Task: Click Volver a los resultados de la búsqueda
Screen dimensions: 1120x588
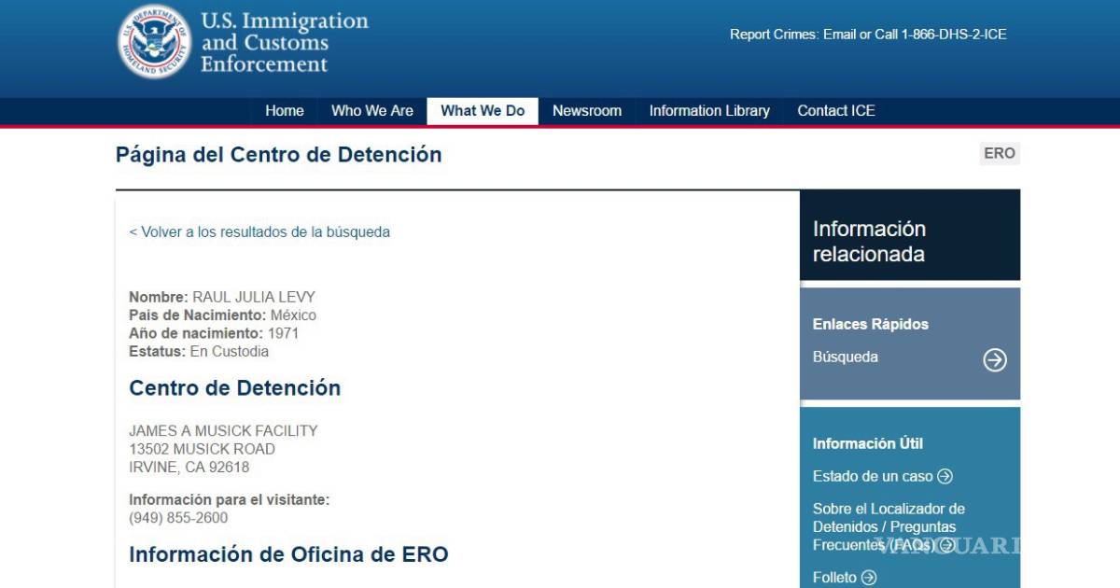Action: coord(259,231)
